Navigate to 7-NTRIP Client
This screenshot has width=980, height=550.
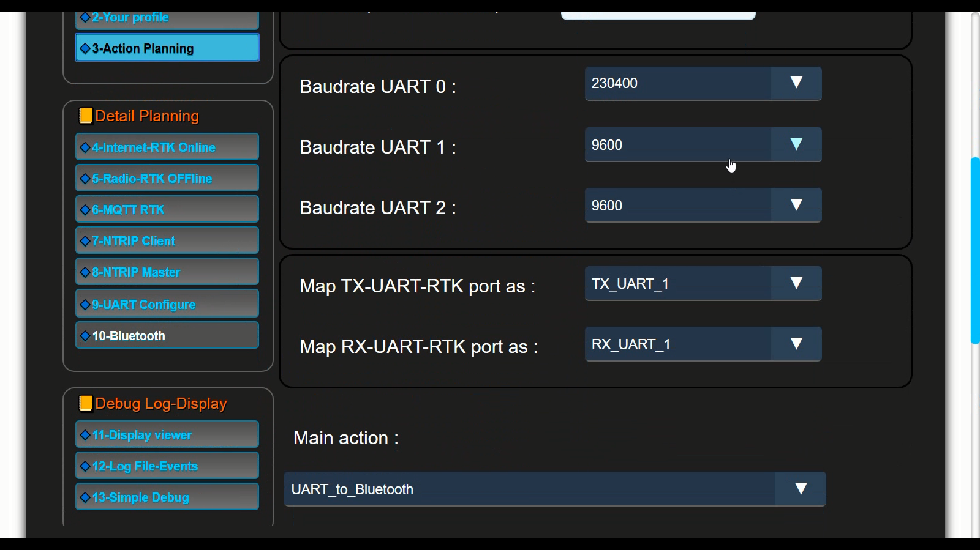[x=167, y=241]
